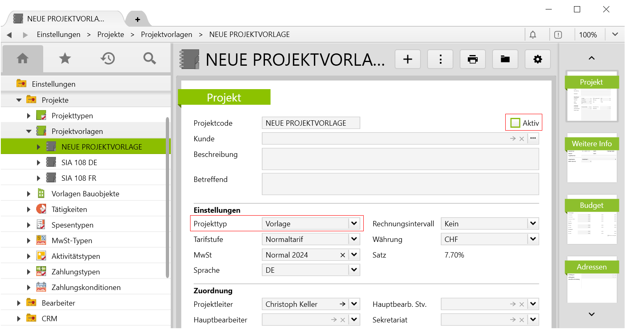Open the Projekttyp dropdown

tap(354, 223)
